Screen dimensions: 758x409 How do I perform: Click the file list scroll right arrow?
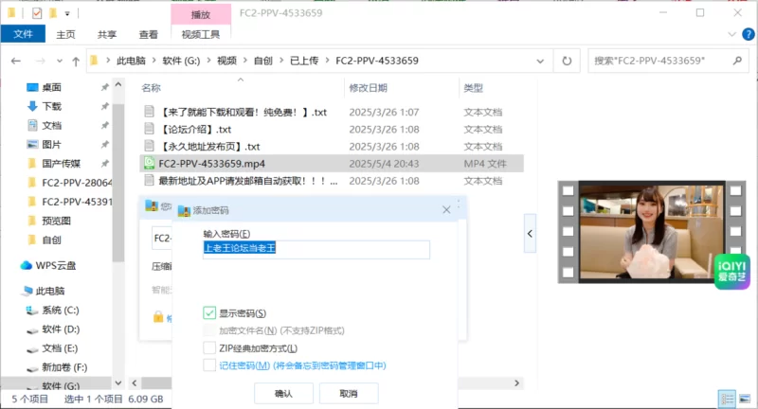(x=516, y=382)
